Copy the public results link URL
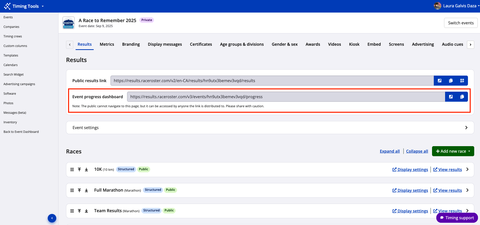The height and width of the screenshot is (225, 480). 451,81
